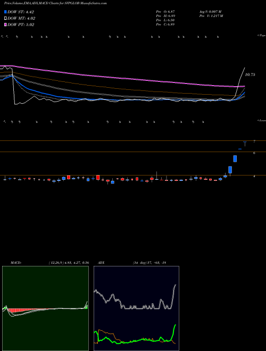Viewport: 266px width, 351px height.
Task: Click the price axis label 6
Action: [x=254, y=153]
